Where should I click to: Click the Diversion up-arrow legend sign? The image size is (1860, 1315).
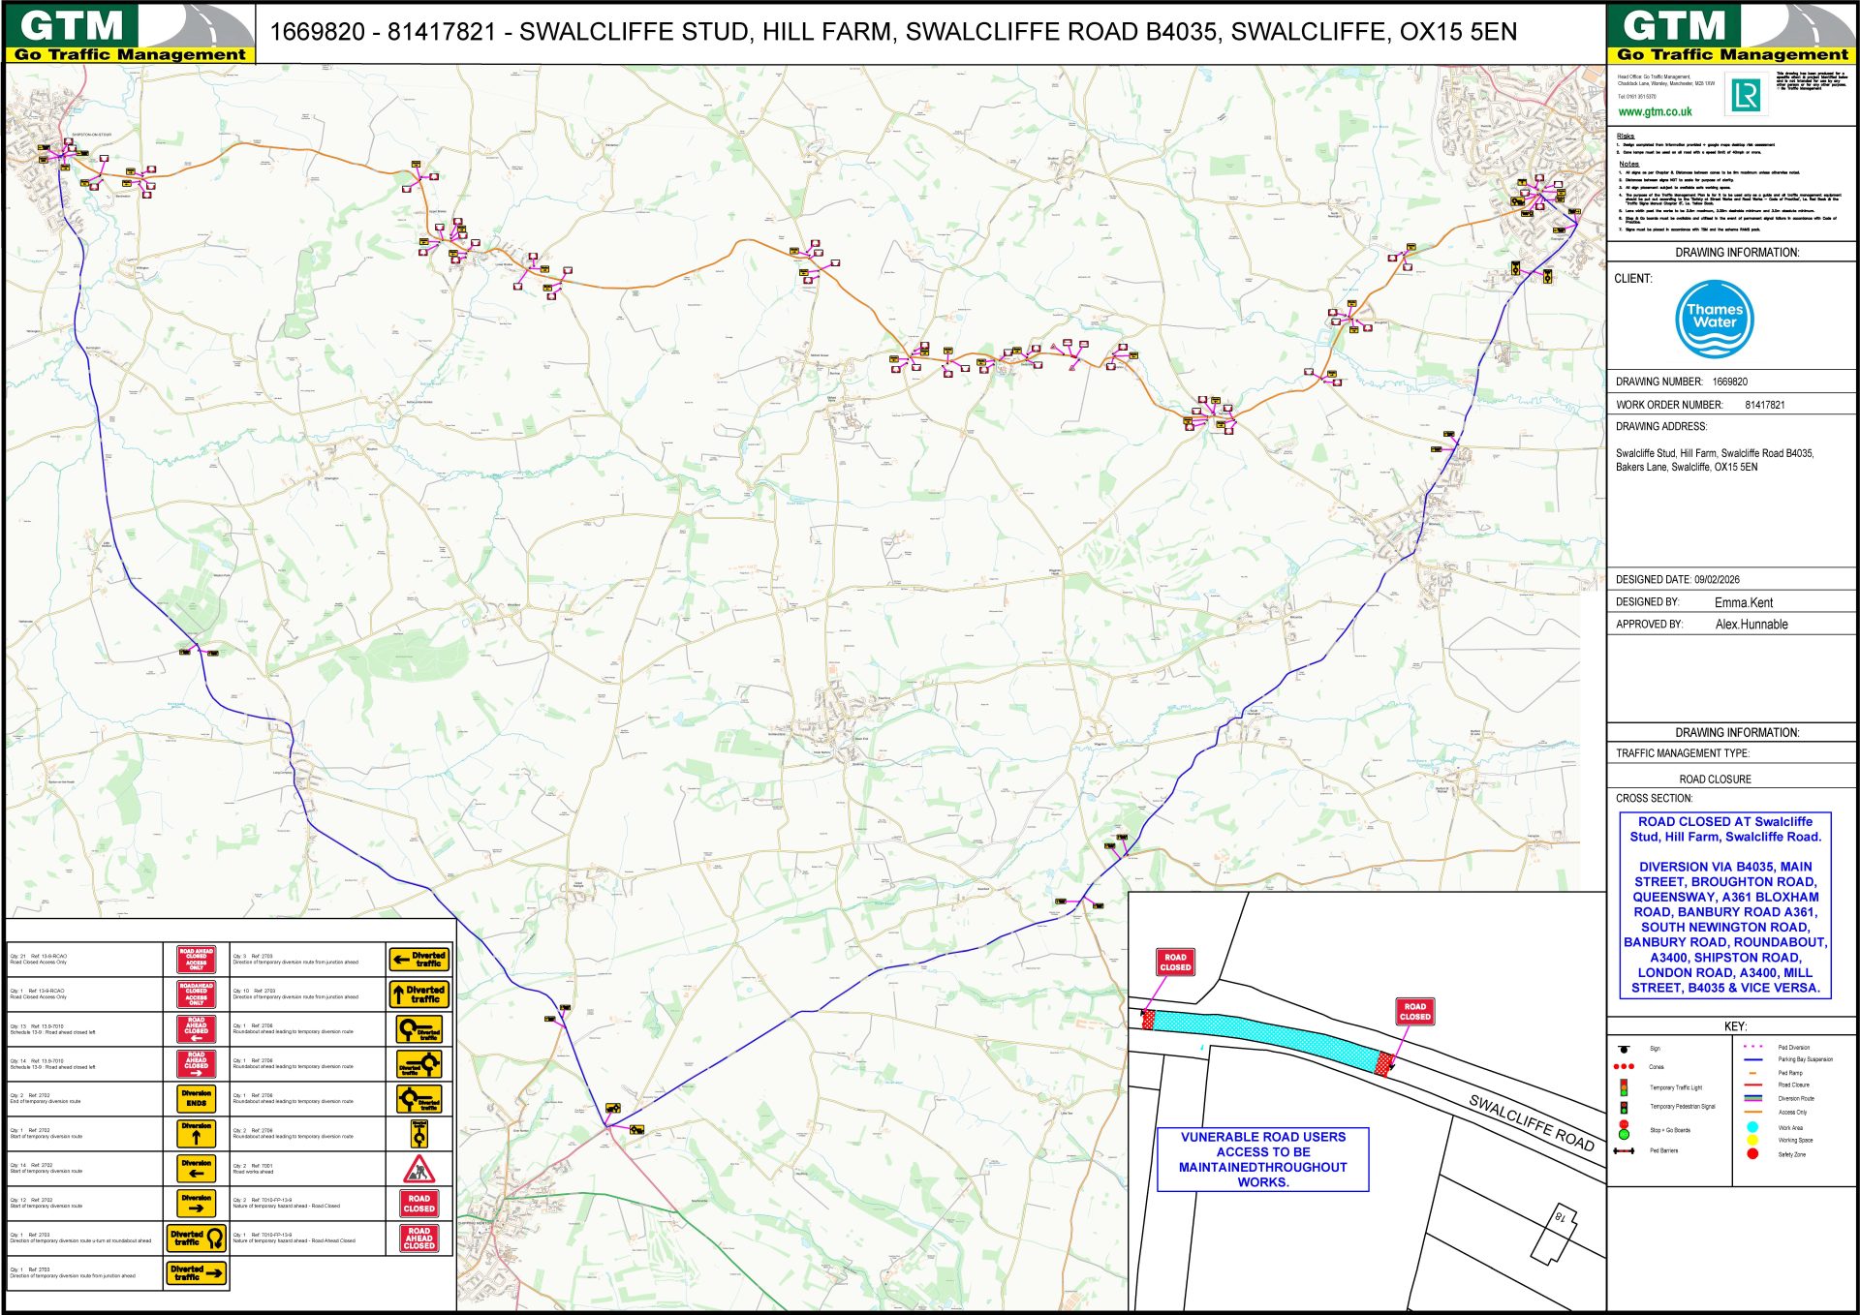click(x=197, y=1133)
